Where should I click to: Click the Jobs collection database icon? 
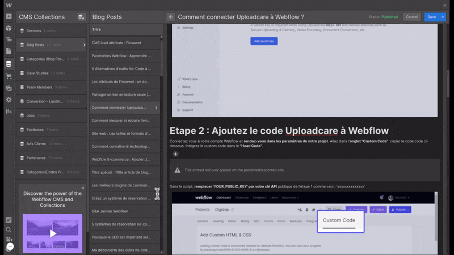[x=22, y=116]
